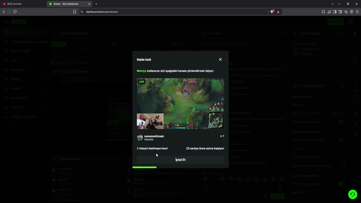Toggle the green switch under Kanal seçenekleri
Screen dimensions: 361x203
(342, 184)
